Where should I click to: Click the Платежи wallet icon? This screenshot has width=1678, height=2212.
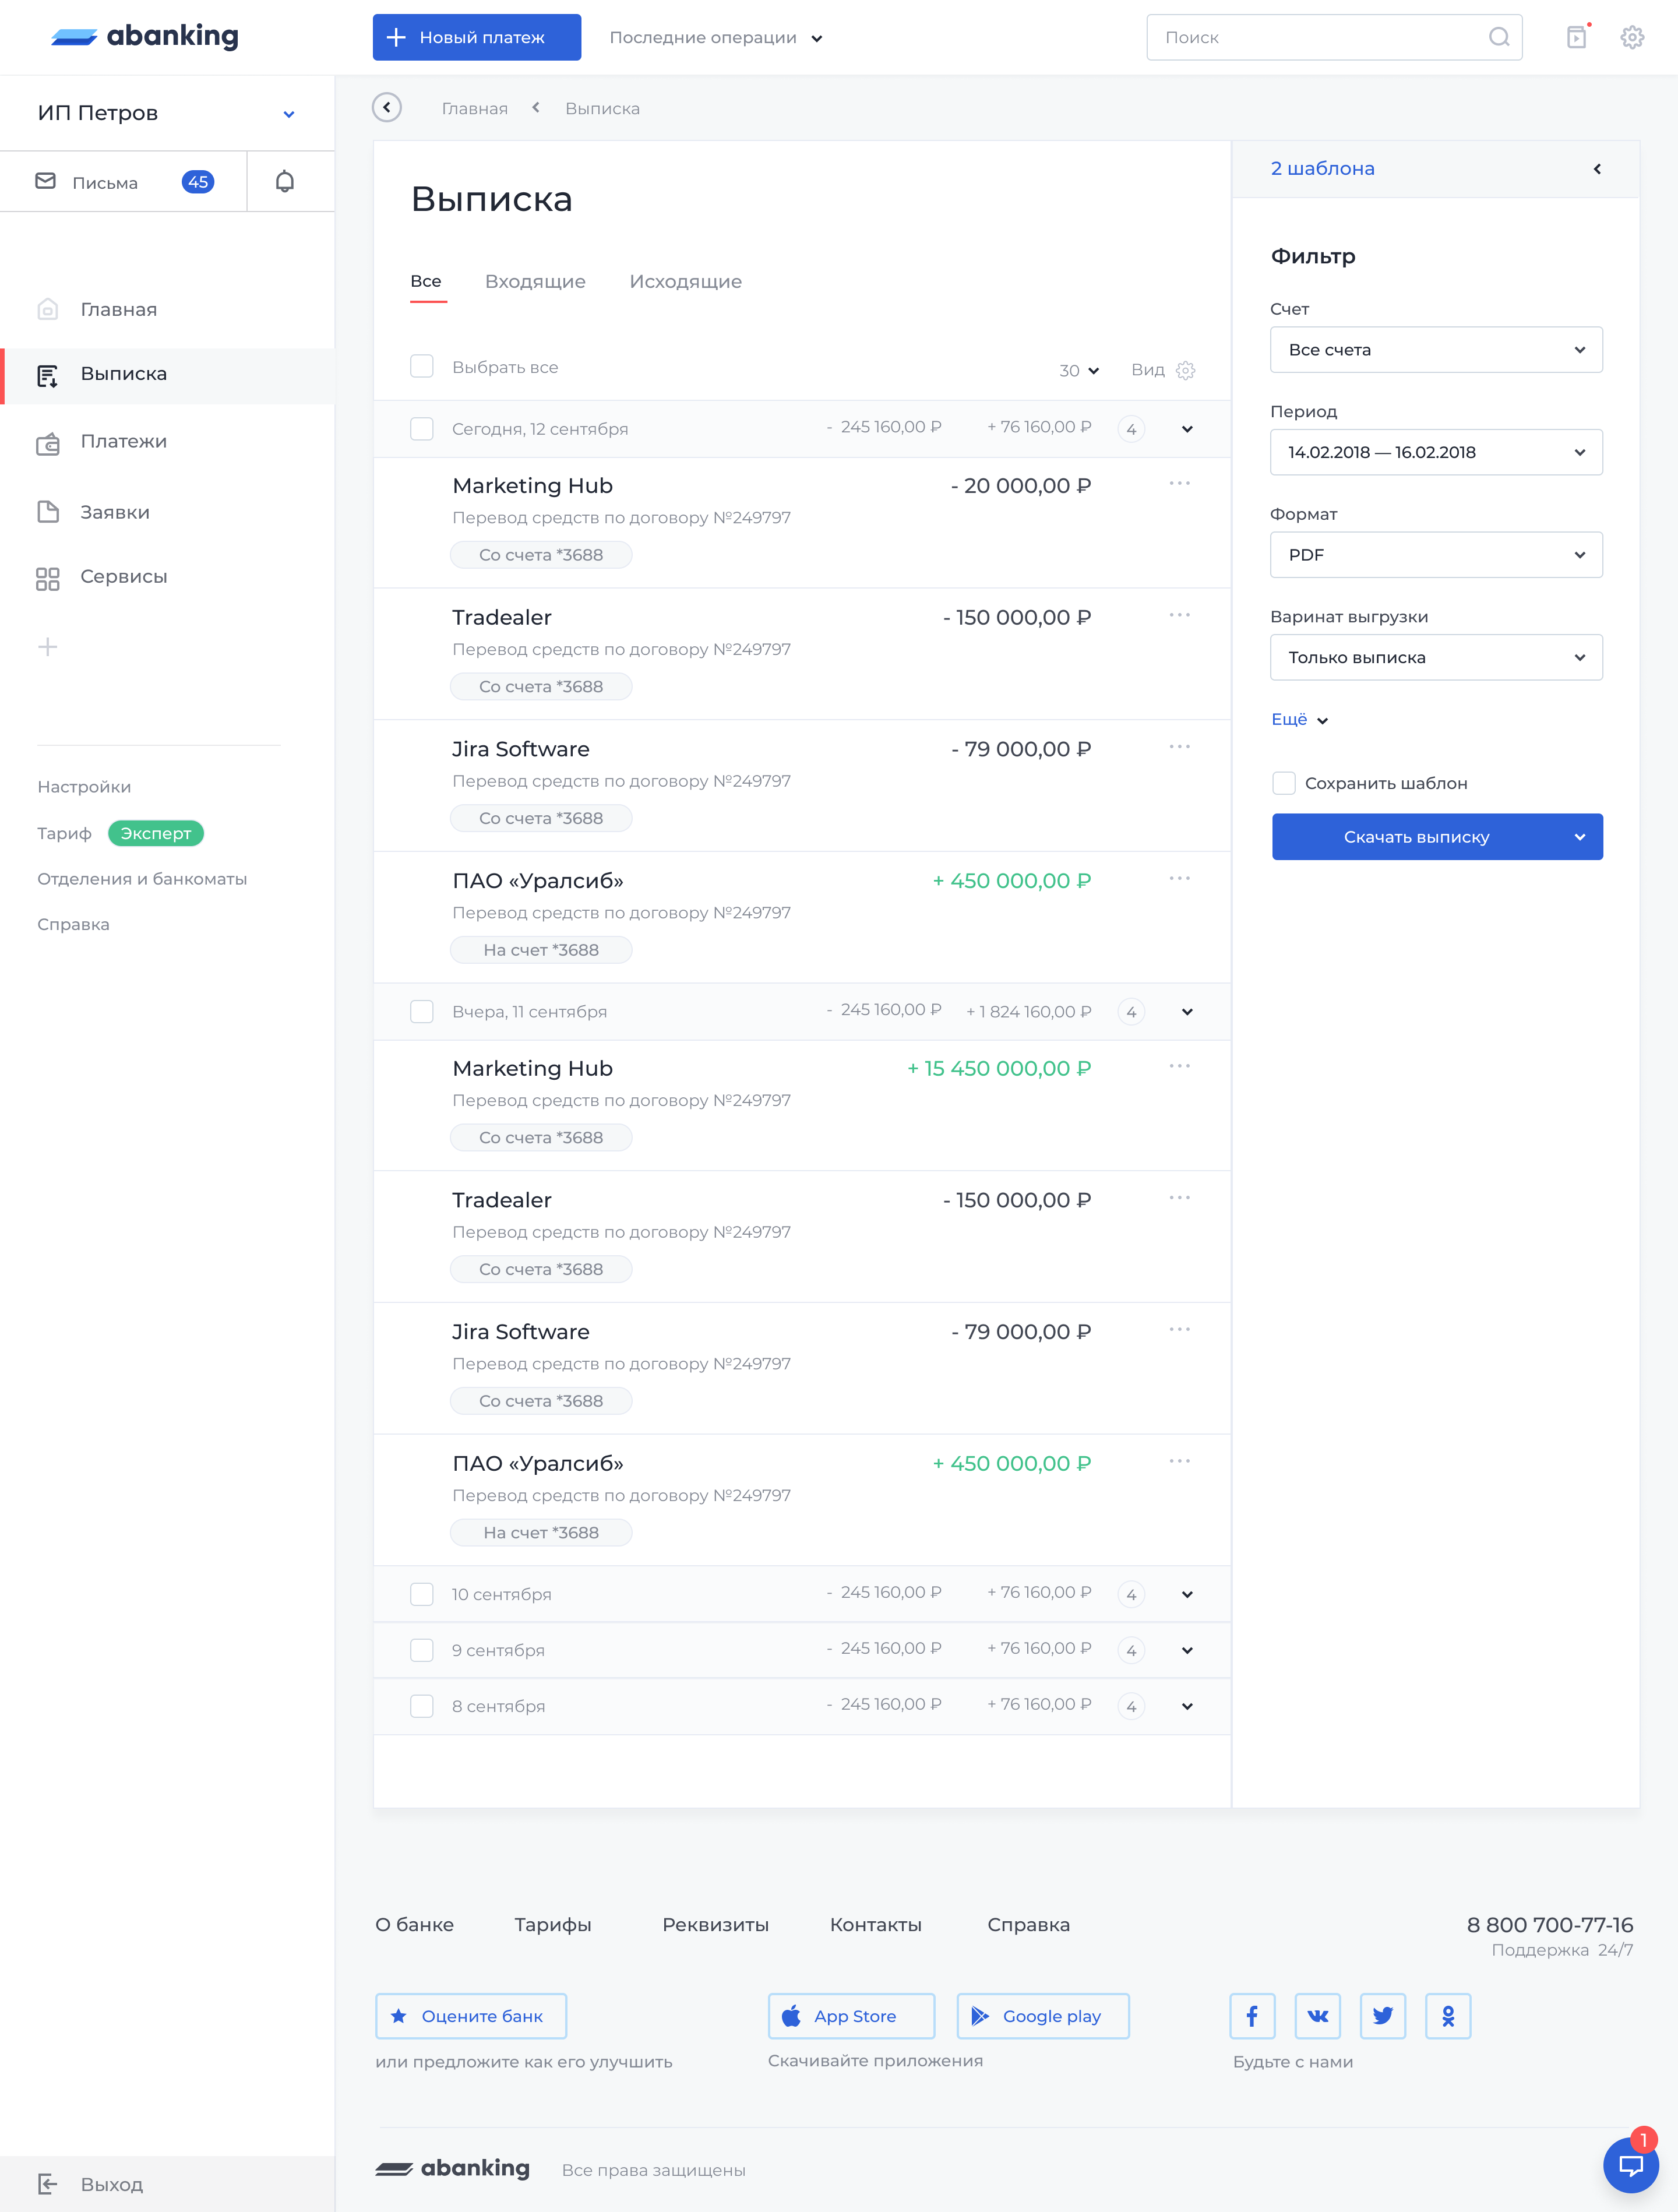[x=47, y=443]
